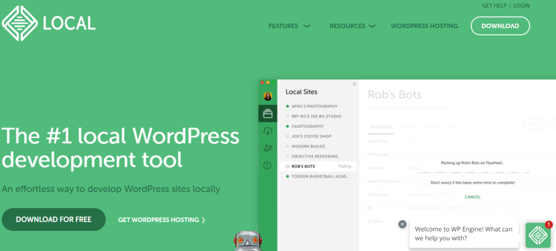Click the chat welcome message bubble

pyautogui.click(x=464, y=234)
